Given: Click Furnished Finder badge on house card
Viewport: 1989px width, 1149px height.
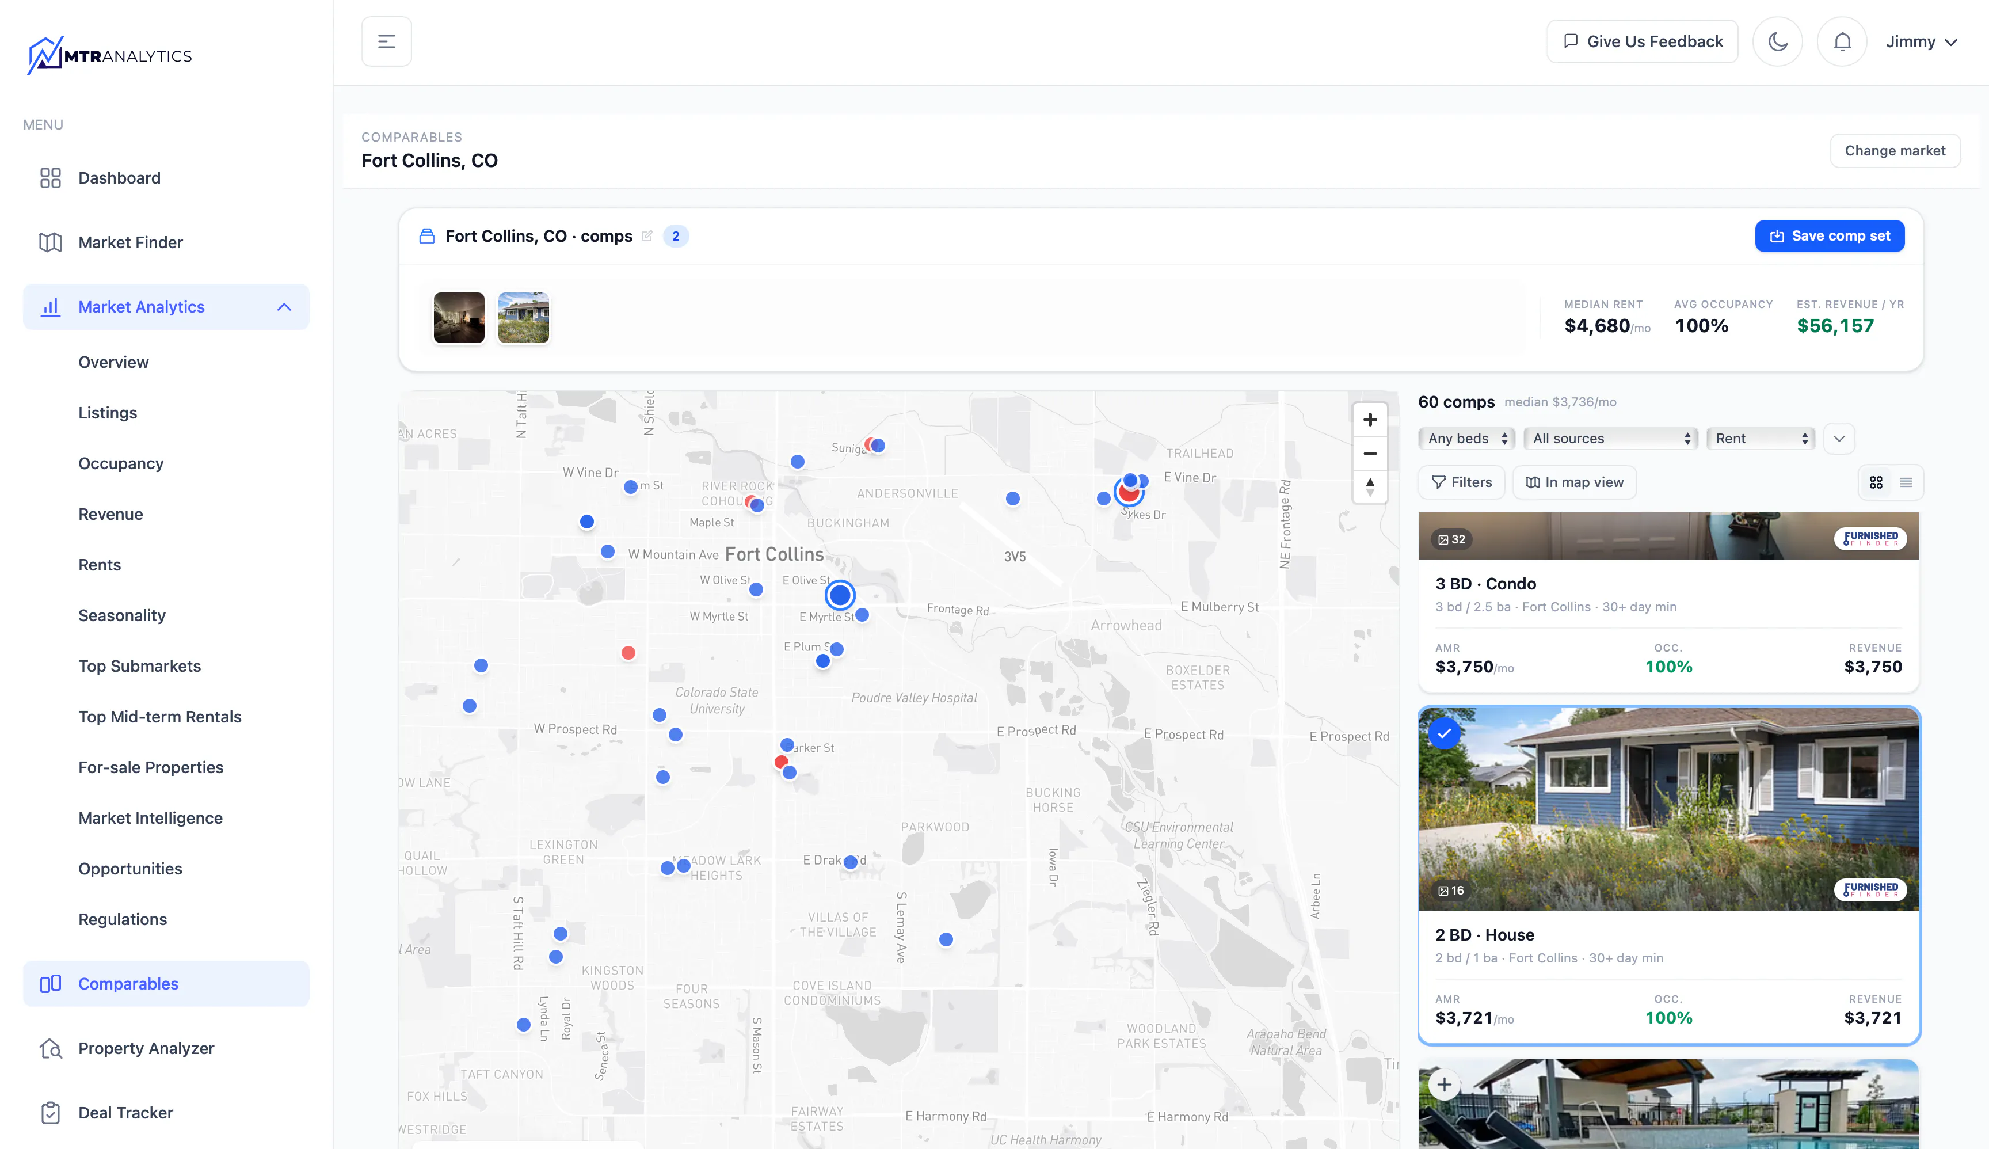Looking at the screenshot, I should [1870, 890].
